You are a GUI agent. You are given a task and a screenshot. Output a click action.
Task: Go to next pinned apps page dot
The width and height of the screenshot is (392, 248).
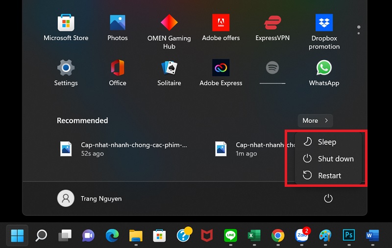[x=359, y=33]
